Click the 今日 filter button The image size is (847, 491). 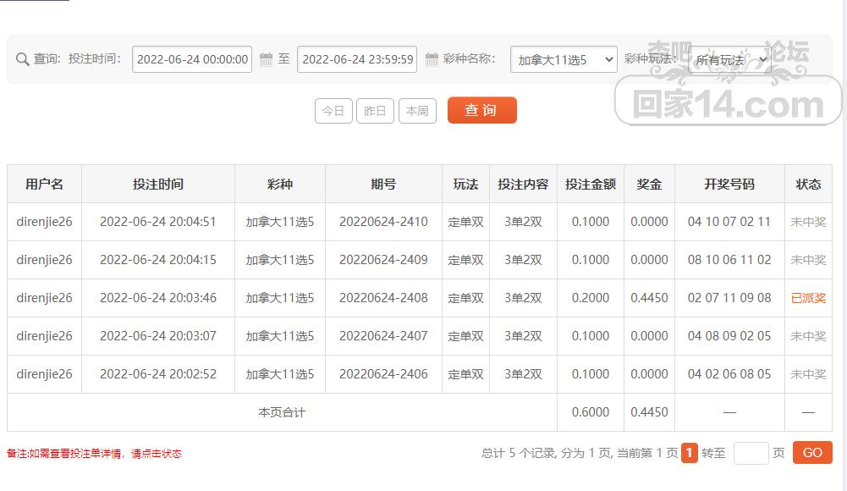333,110
